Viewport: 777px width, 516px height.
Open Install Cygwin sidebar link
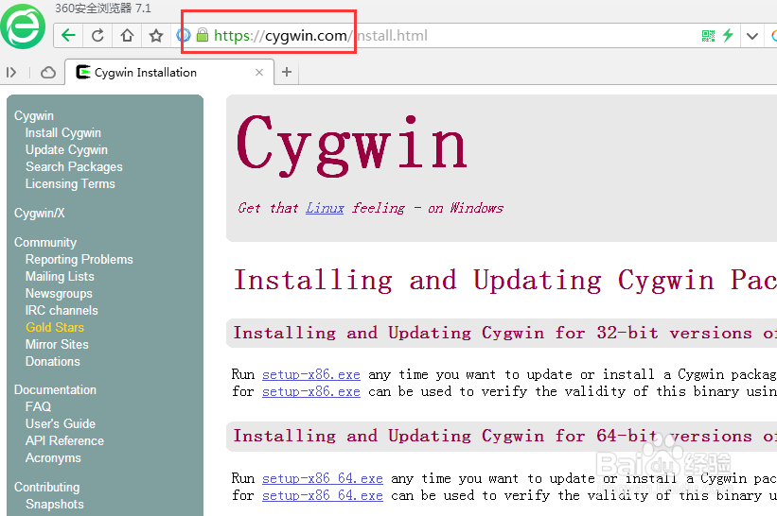click(x=62, y=132)
